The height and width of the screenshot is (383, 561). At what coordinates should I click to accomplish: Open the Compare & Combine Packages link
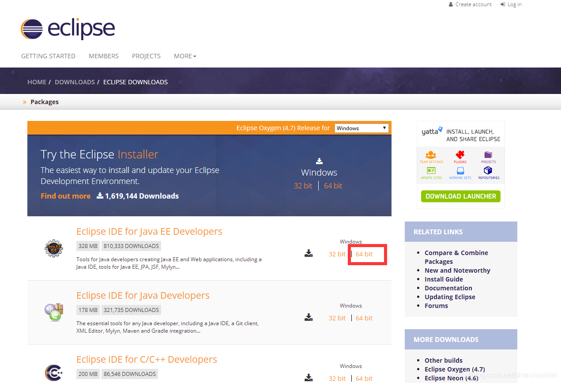pos(456,257)
